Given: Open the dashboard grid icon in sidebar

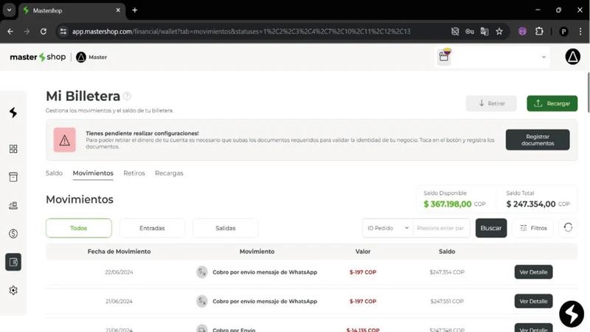Looking at the screenshot, I should coord(13,149).
